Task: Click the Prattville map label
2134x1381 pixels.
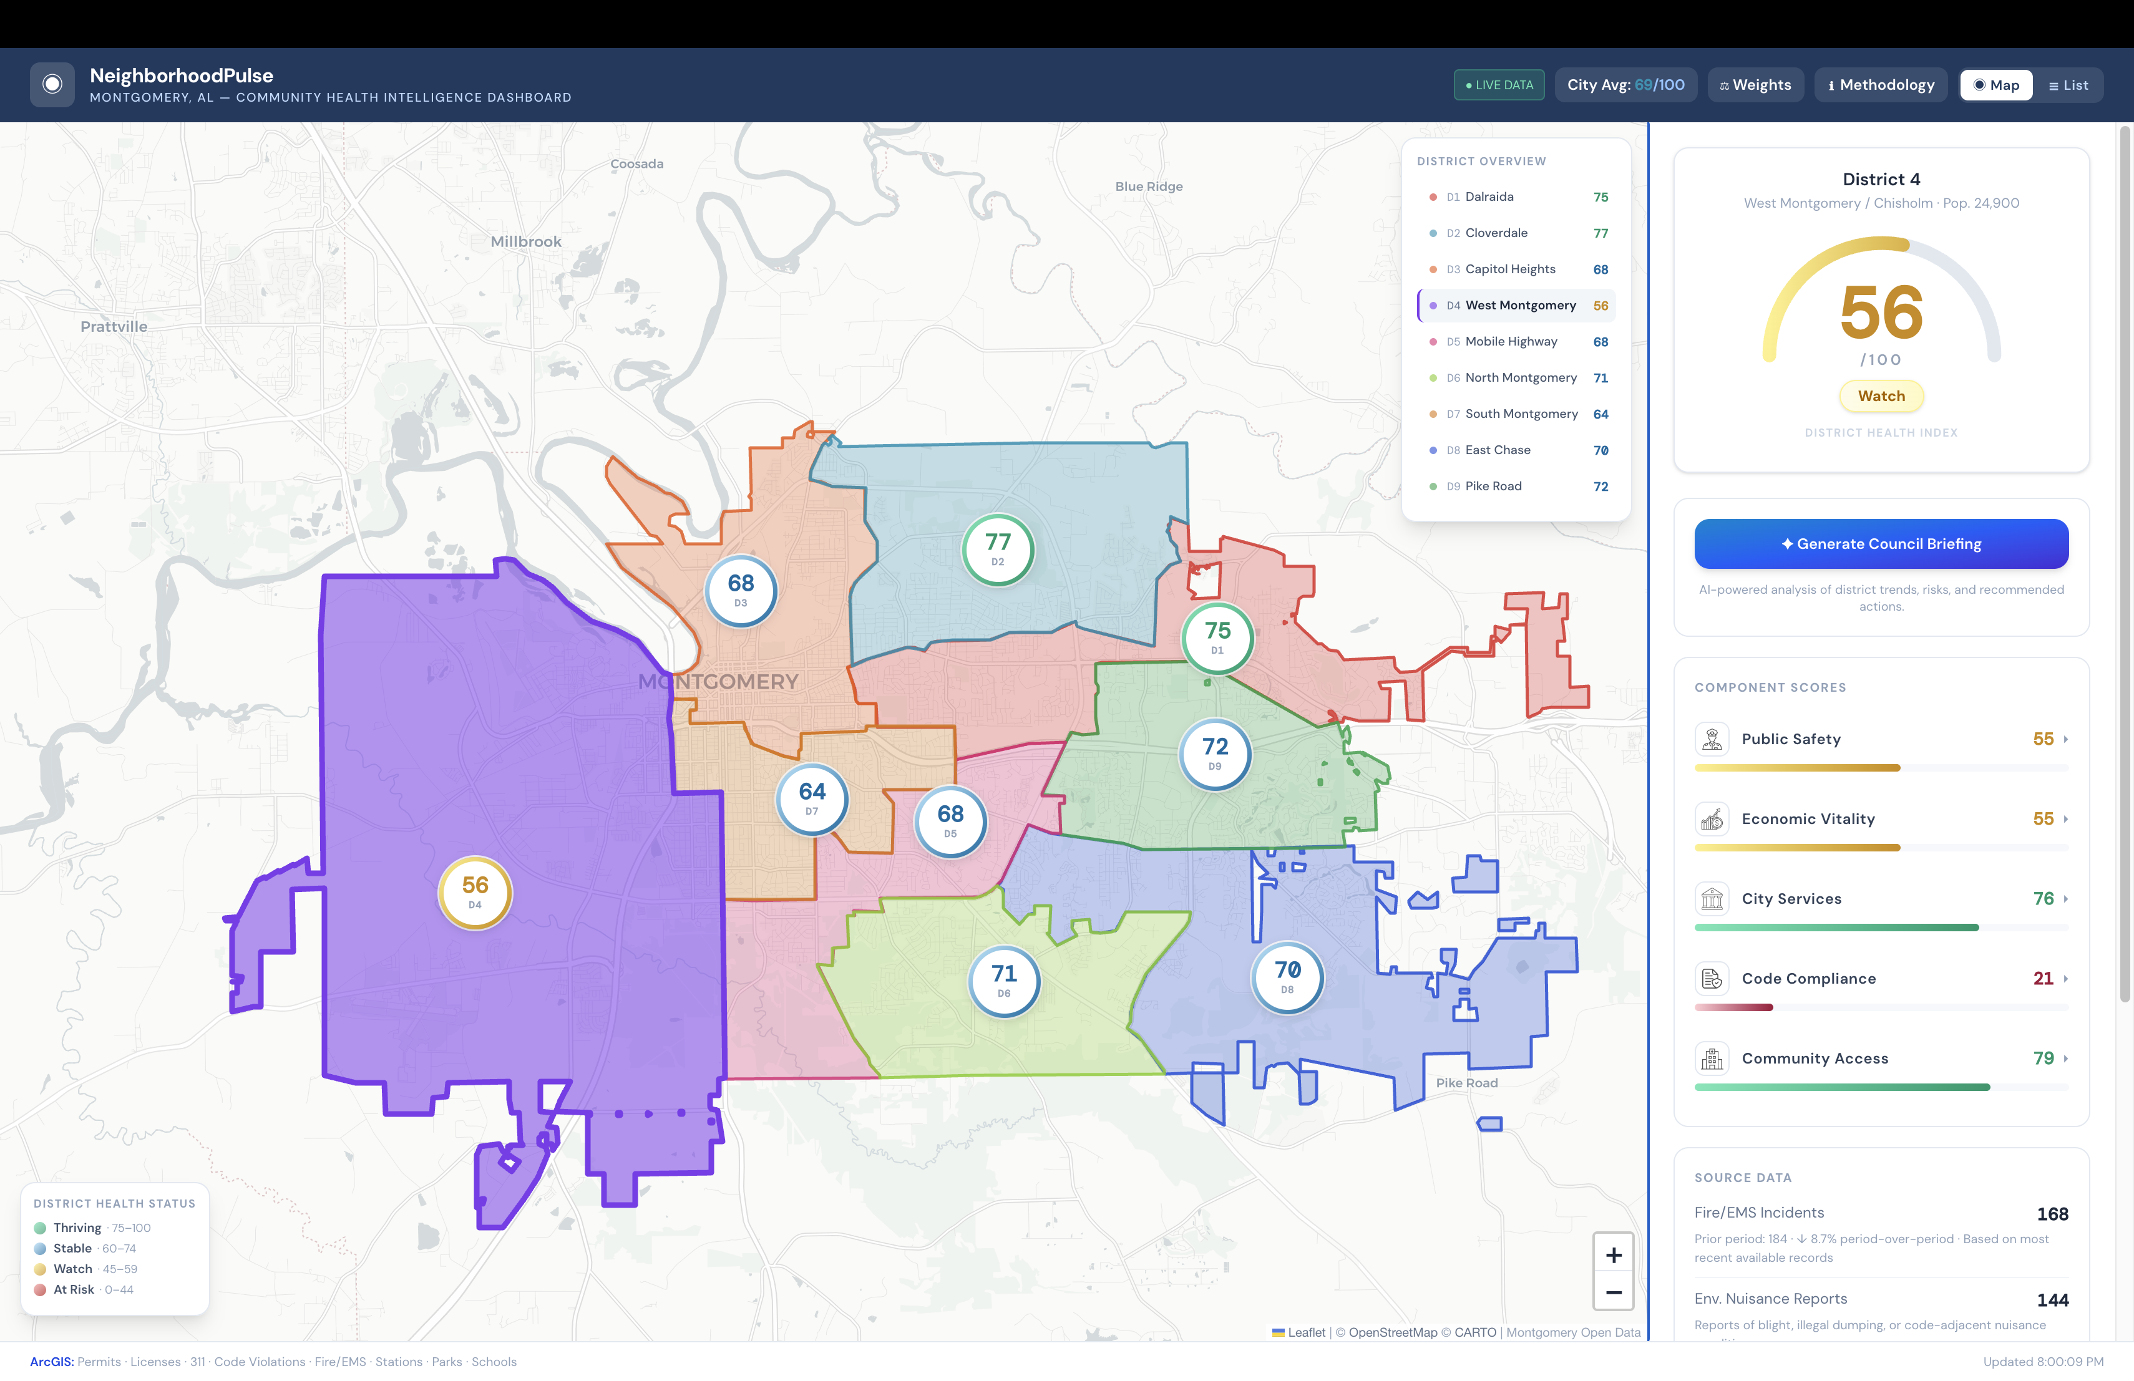Action: 114,326
